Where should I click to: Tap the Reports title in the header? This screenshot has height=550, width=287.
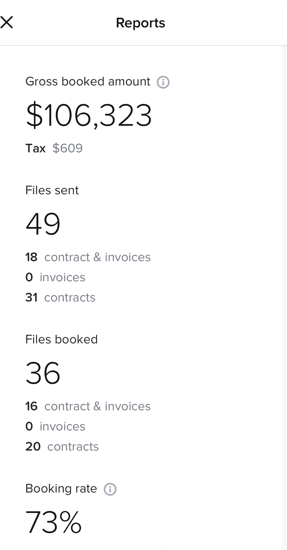[140, 23]
